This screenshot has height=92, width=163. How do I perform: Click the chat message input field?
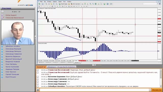(x=94, y=90)
